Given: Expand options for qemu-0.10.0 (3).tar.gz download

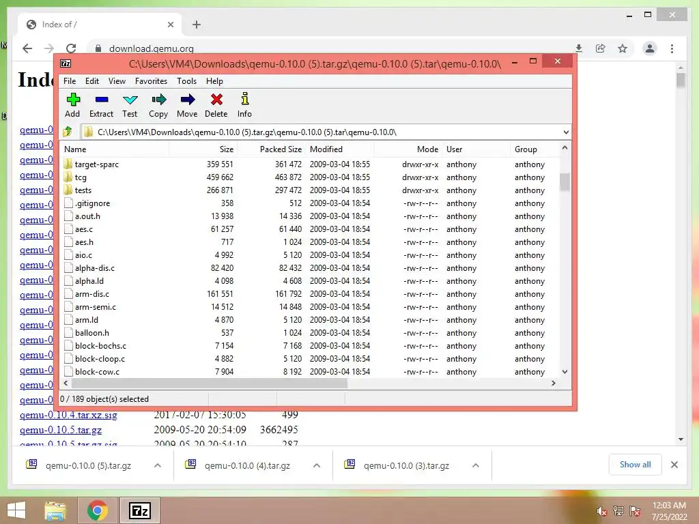Looking at the screenshot, I should coord(476,465).
